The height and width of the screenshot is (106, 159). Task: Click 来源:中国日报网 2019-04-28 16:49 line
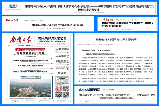pos(91,101)
